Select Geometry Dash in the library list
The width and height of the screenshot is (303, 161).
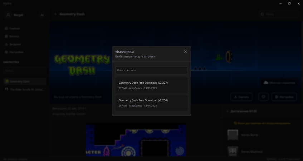[x=25, y=81]
